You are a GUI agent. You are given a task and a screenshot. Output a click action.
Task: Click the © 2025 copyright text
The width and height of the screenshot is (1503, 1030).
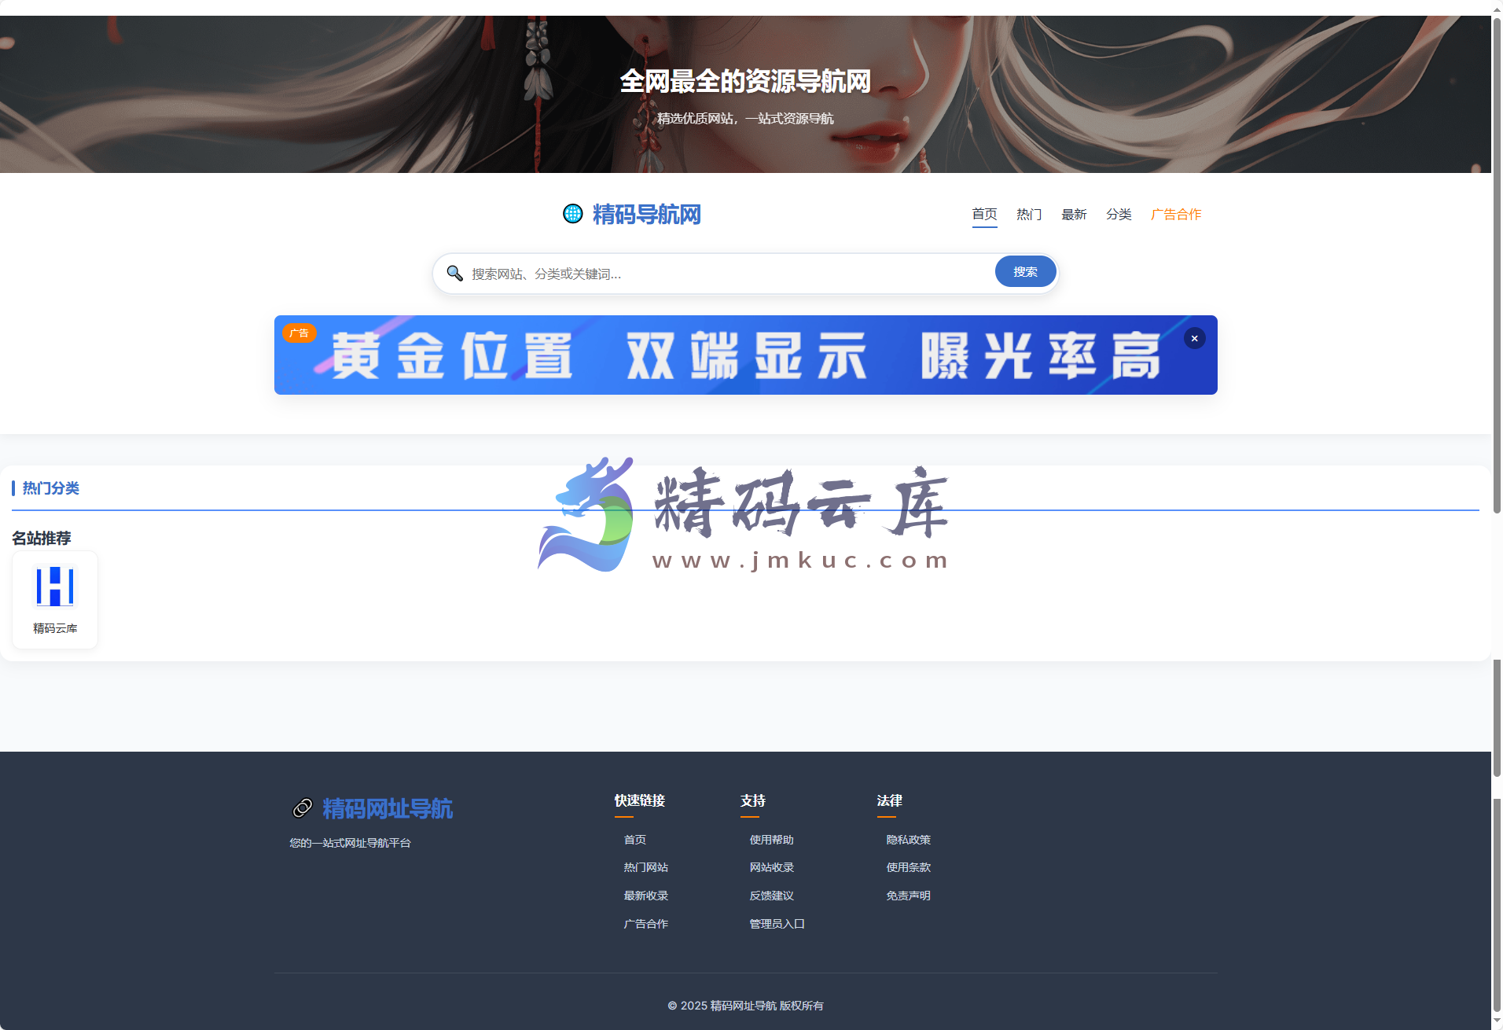(745, 1006)
